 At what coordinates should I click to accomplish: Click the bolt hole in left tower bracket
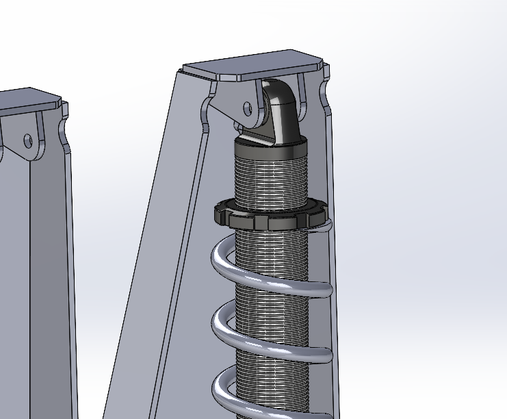28,141
